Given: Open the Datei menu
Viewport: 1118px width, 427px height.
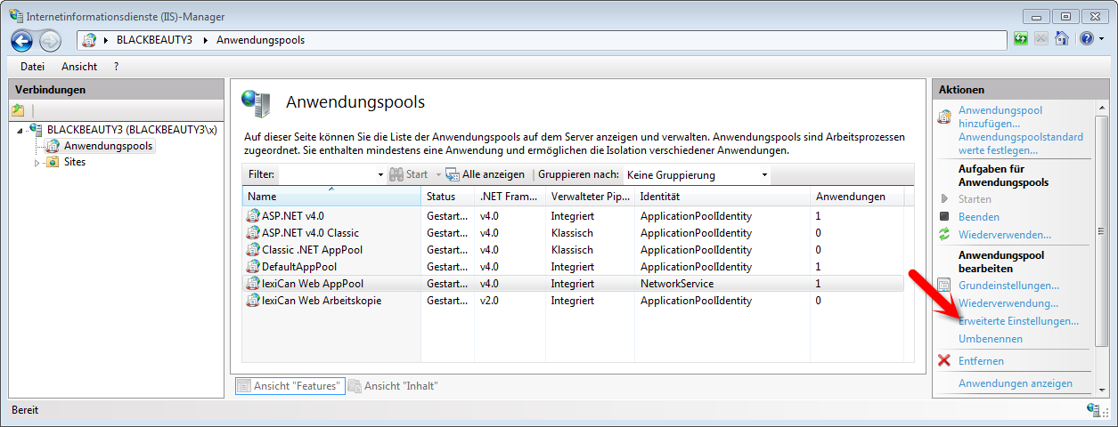Looking at the screenshot, I should pos(32,67).
